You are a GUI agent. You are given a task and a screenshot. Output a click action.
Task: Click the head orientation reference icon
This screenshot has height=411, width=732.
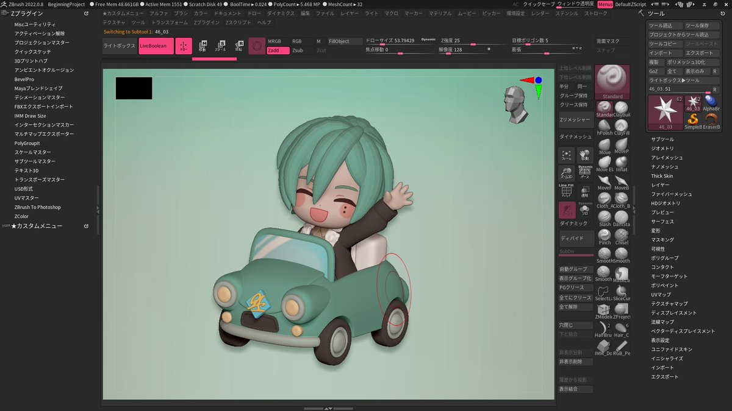click(516, 105)
